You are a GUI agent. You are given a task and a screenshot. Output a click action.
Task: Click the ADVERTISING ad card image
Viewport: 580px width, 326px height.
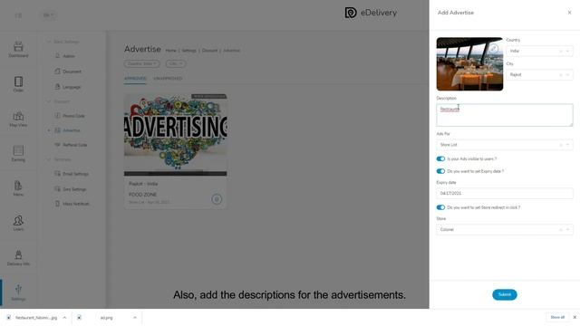tap(176, 135)
